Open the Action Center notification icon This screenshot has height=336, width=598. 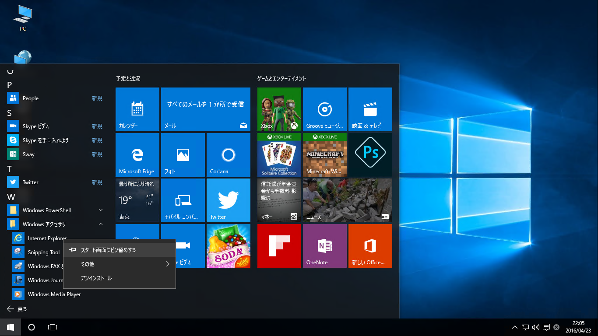[x=546, y=327]
